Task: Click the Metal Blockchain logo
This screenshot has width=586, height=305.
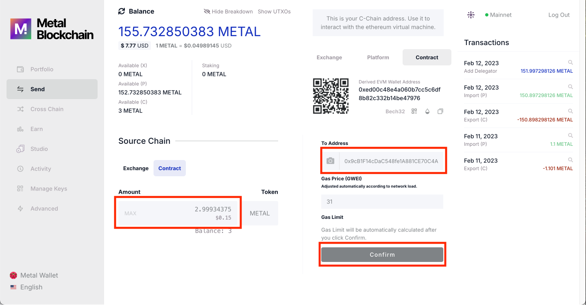Action: pos(52,29)
